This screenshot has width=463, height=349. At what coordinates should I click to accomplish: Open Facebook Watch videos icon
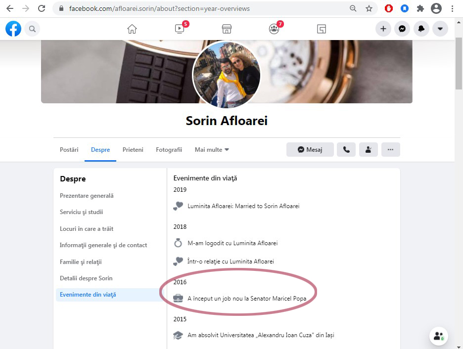point(180,29)
